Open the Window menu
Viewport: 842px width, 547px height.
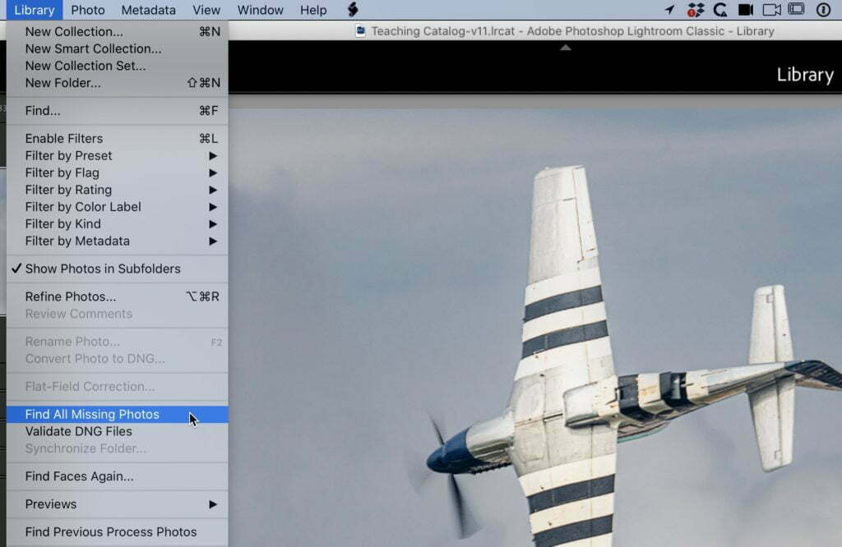[261, 10]
